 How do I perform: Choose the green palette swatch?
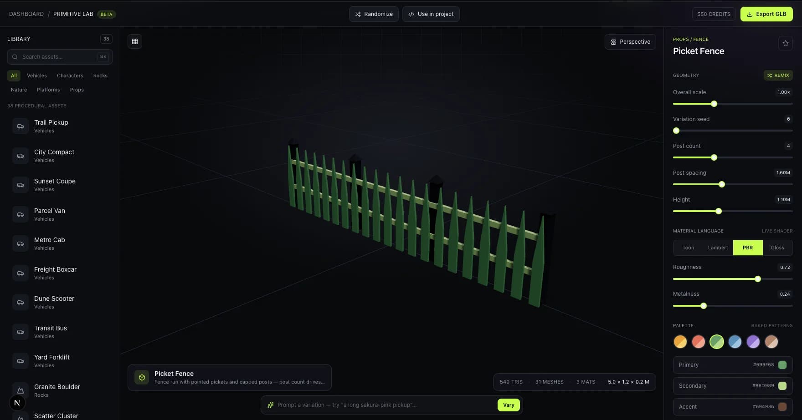[717, 342]
